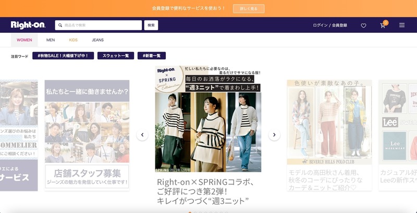Open the favorites heart icon

[x=363, y=26]
